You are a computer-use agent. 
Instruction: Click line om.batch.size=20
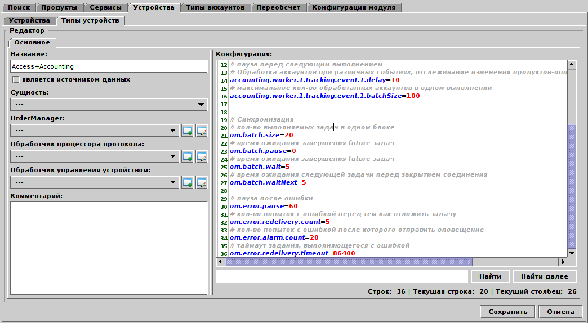click(261, 135)
